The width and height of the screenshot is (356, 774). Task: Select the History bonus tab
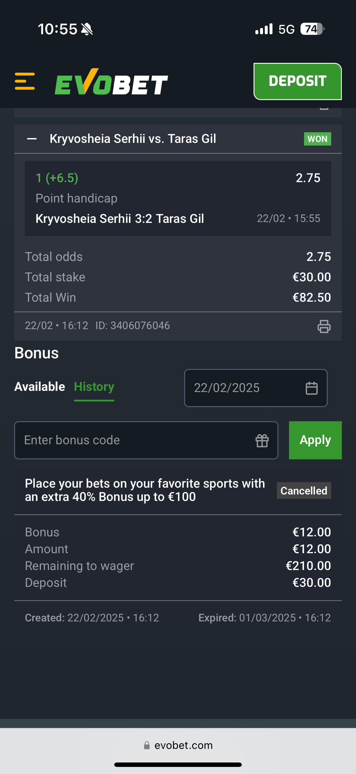(94, 387)
